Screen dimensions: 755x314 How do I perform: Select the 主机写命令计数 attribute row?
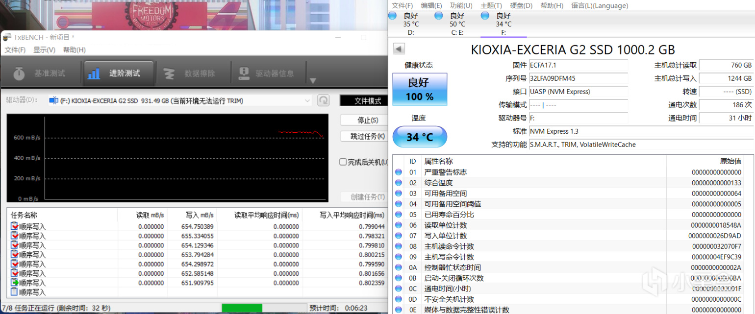point(569,257)
